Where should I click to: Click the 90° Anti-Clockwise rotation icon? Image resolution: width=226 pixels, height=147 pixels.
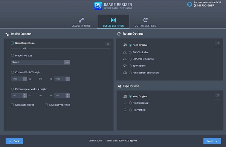(x=125, y=59)
